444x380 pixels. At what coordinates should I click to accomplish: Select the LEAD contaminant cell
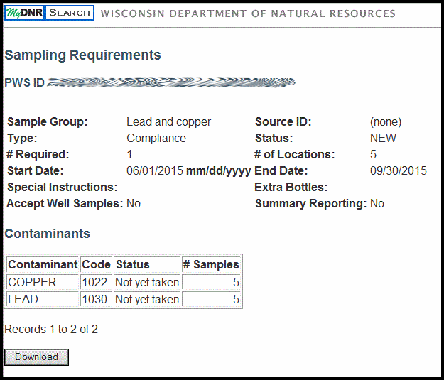(x=23, y=299)
